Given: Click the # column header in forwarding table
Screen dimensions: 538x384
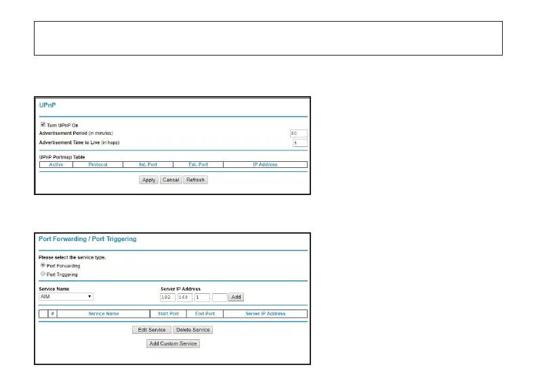Looking at the screenshot, I should [x=52, y=314].
